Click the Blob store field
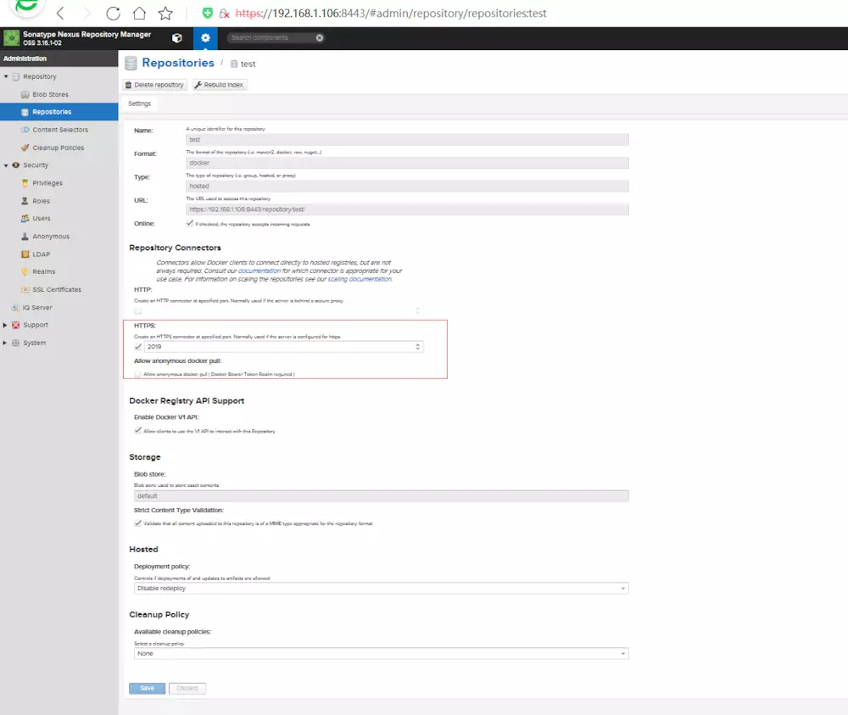The height and width of the screenshot is (715, 848). point(382,496)
